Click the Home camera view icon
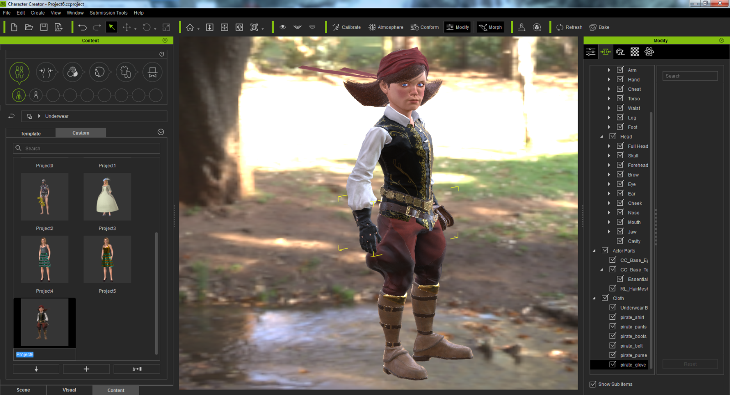The image size is (730, 395). [190, 27]
